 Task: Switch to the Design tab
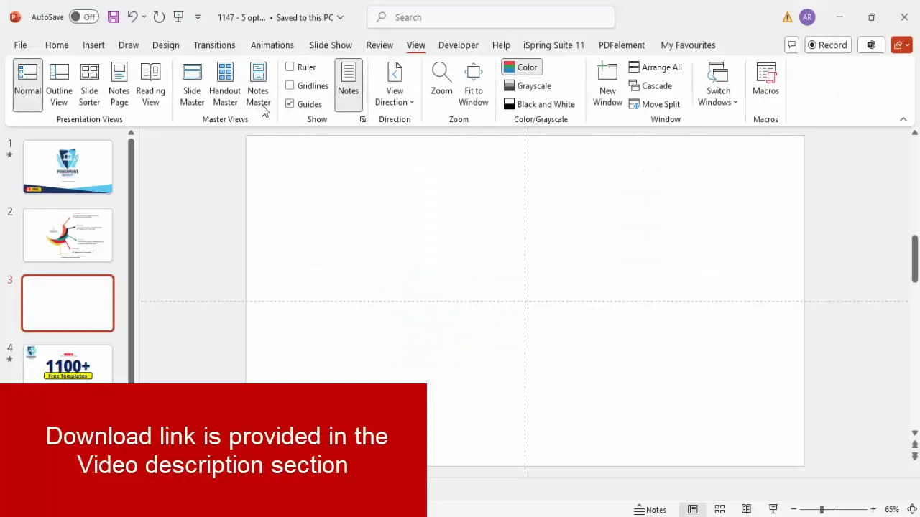165,45
